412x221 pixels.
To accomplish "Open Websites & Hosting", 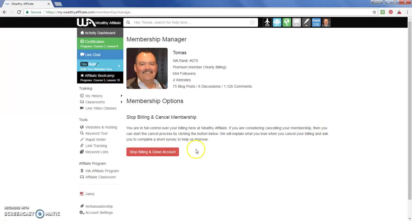I will point(101,127).
